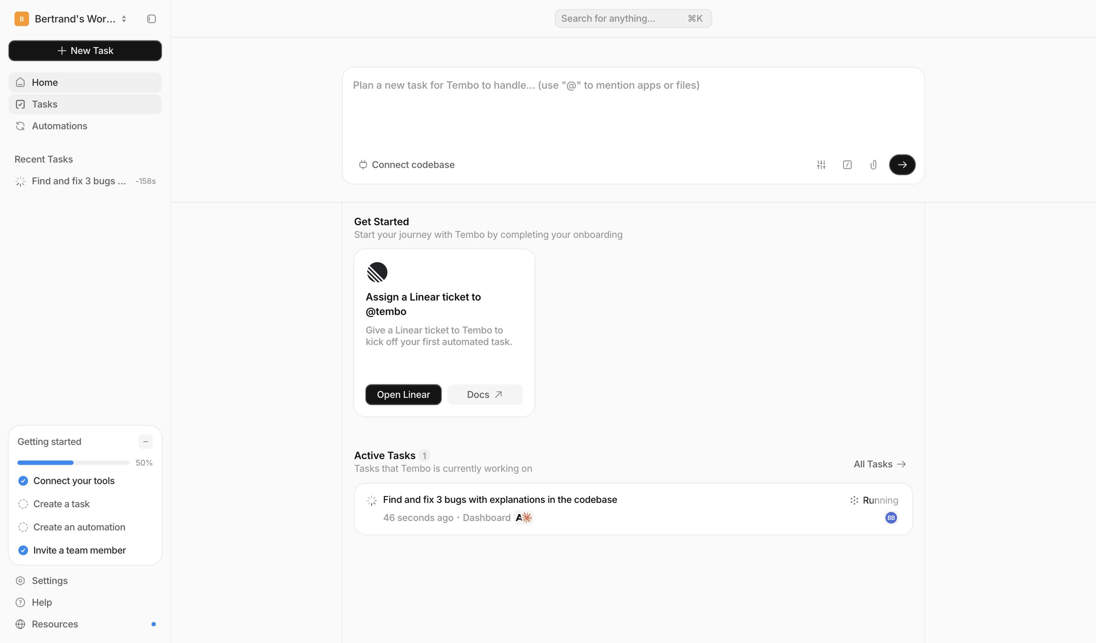Open recent task Find and fix 3 bugs

point(85,181)
